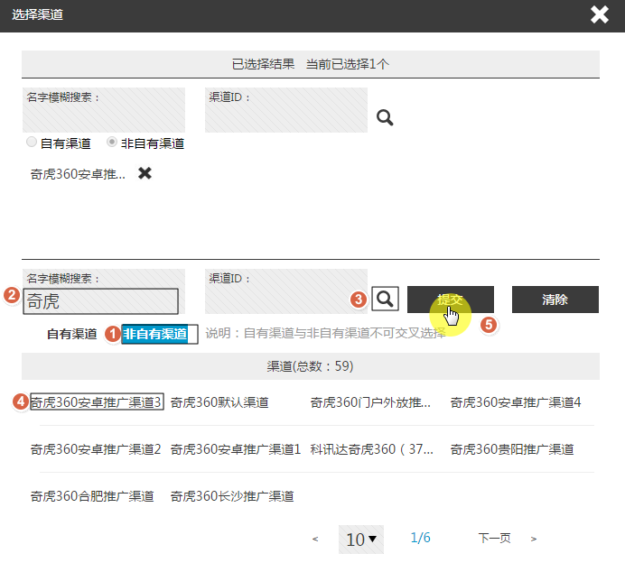Viewport: 625px width, 572px height.
Task: Click the 下一页 link
Action: pyautogui.click(x=494, y=538)
